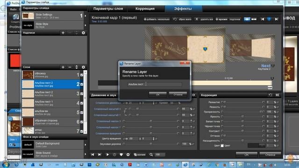Screen dimensions: 299x168
Task: Expand the Slide Style arrow
Action: (85, 25)
